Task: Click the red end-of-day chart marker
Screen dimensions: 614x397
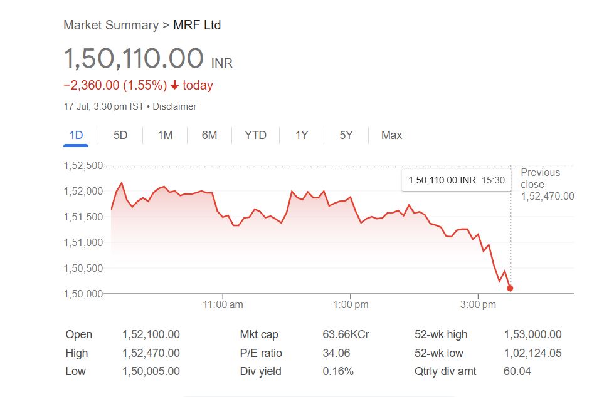Action: pyautogui.click(x=510, y=288)
